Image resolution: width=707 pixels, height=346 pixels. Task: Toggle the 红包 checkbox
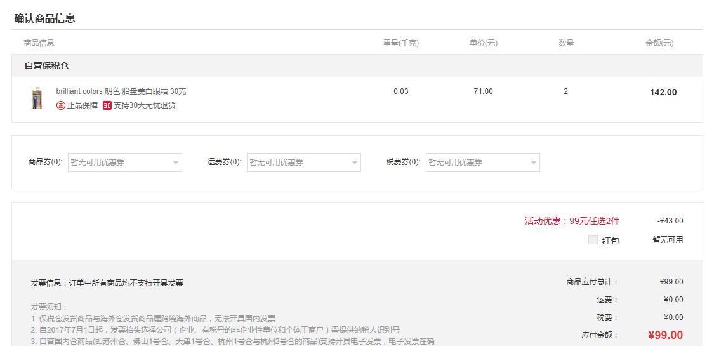tap(593, 240)
